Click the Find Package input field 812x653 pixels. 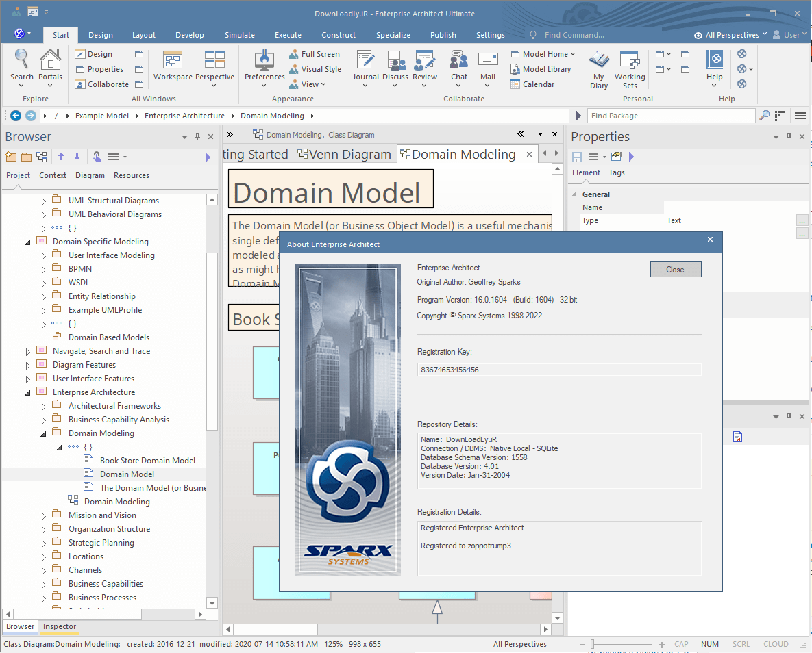pyautogui.click(x=671, y=116)
